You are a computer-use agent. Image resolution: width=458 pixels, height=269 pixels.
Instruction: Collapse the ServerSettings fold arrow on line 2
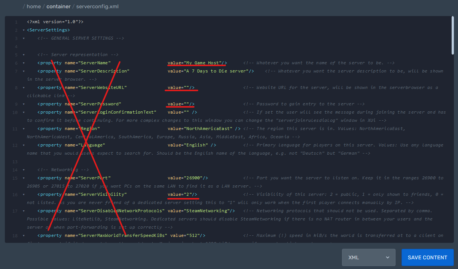click(24, 30)
